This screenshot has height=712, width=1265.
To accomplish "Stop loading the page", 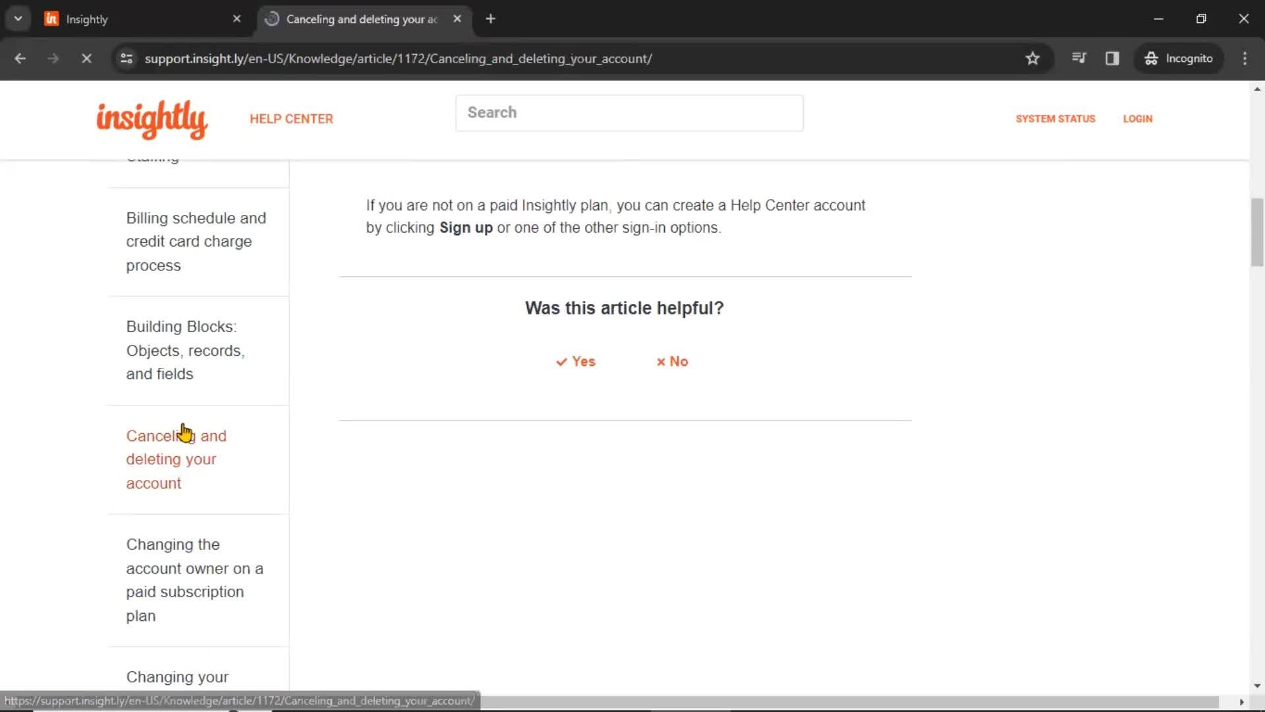I will tap(86, 59).
